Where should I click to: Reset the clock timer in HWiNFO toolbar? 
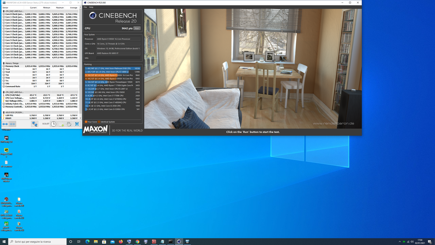(53, 124)
